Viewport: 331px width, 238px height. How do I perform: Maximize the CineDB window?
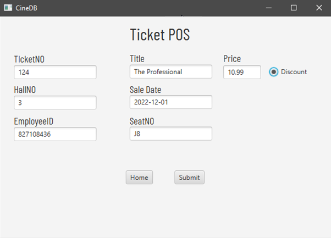click(294, 8)
